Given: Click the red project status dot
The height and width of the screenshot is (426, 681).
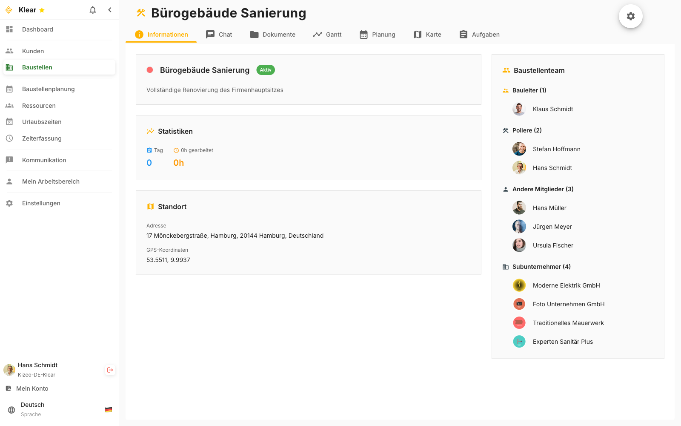Looking at the screenshot, I should (x=150, y=70).
